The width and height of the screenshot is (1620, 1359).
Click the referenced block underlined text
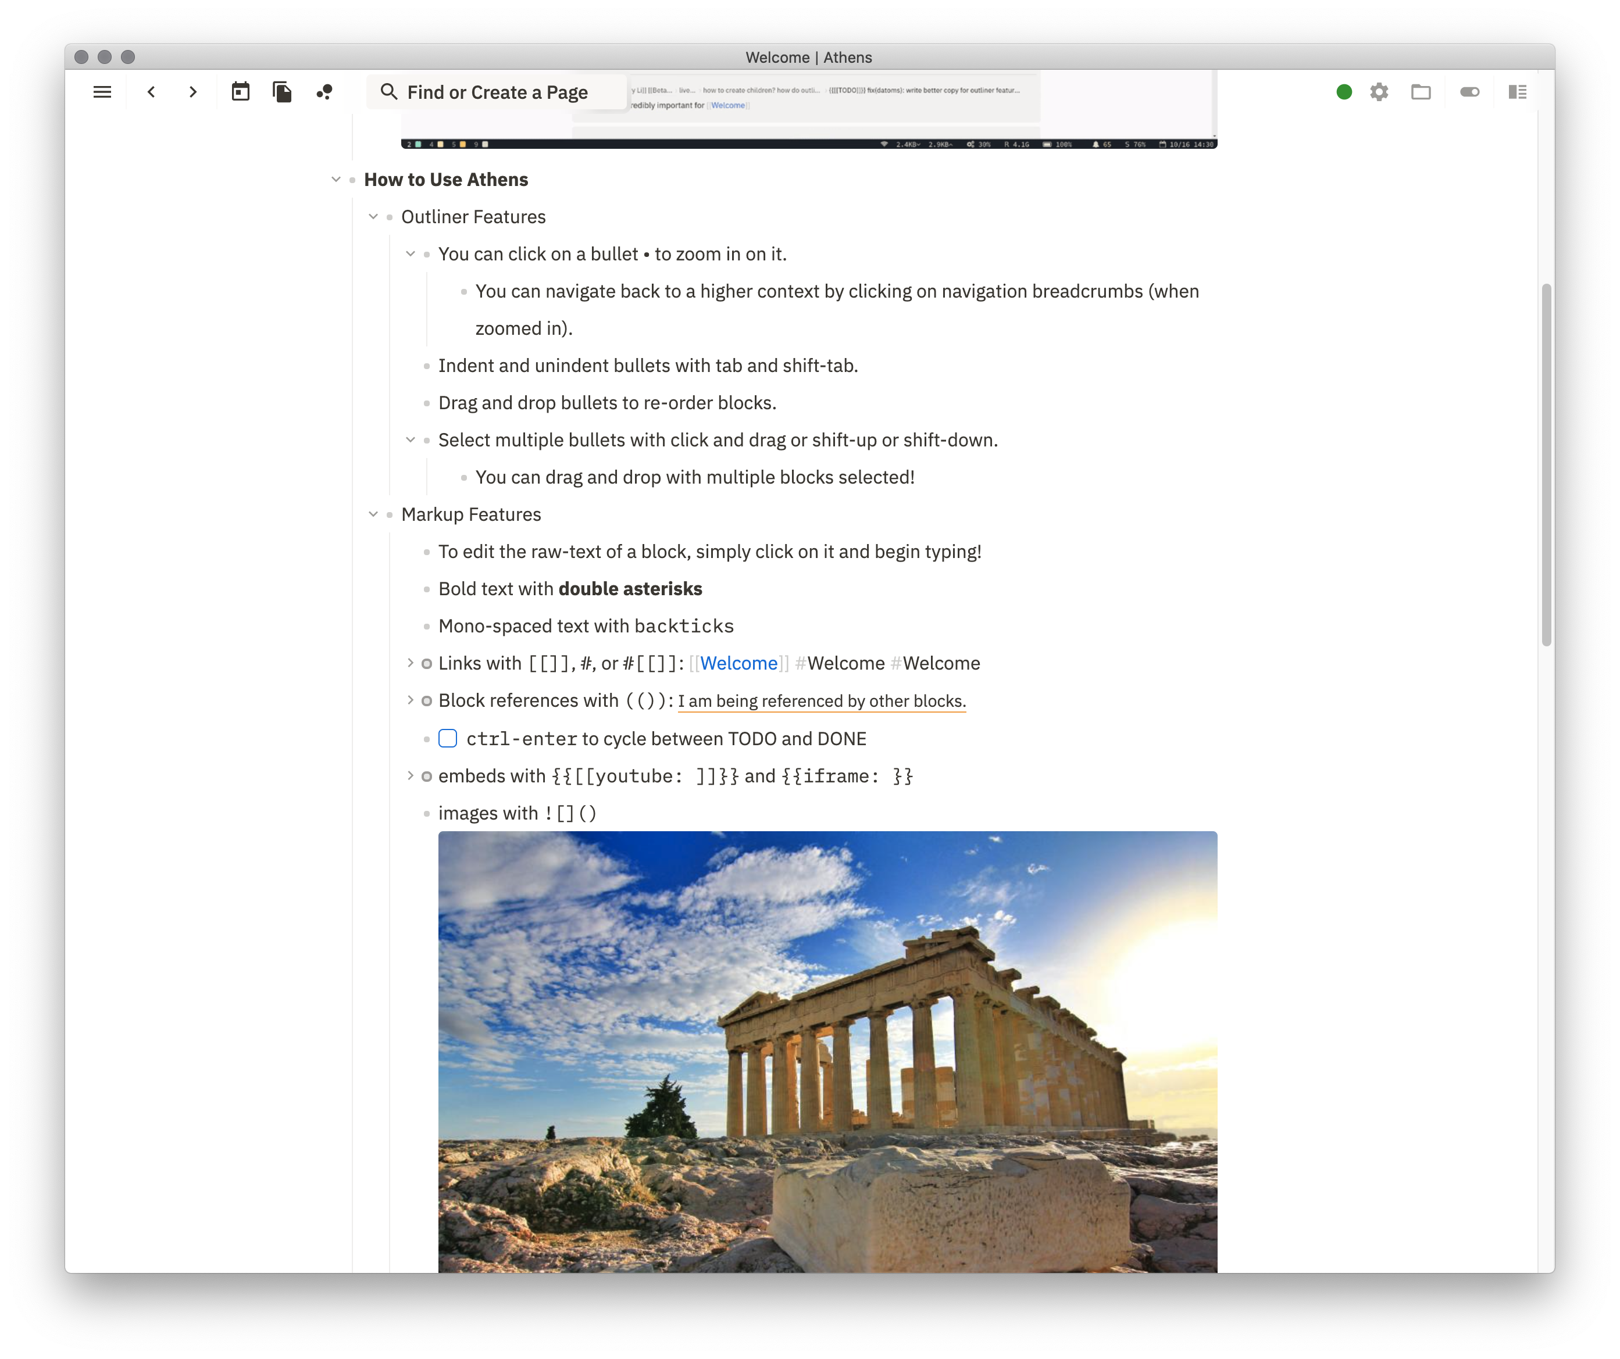(x=821, y=701)
